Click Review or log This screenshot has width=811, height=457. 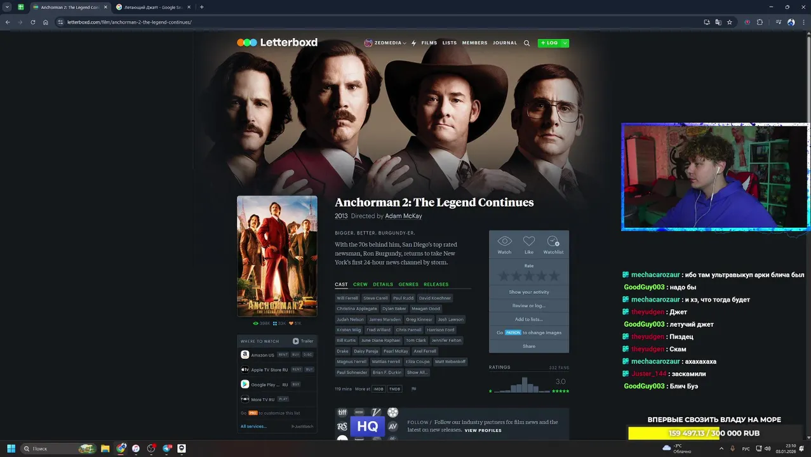[x=529, y=306]
